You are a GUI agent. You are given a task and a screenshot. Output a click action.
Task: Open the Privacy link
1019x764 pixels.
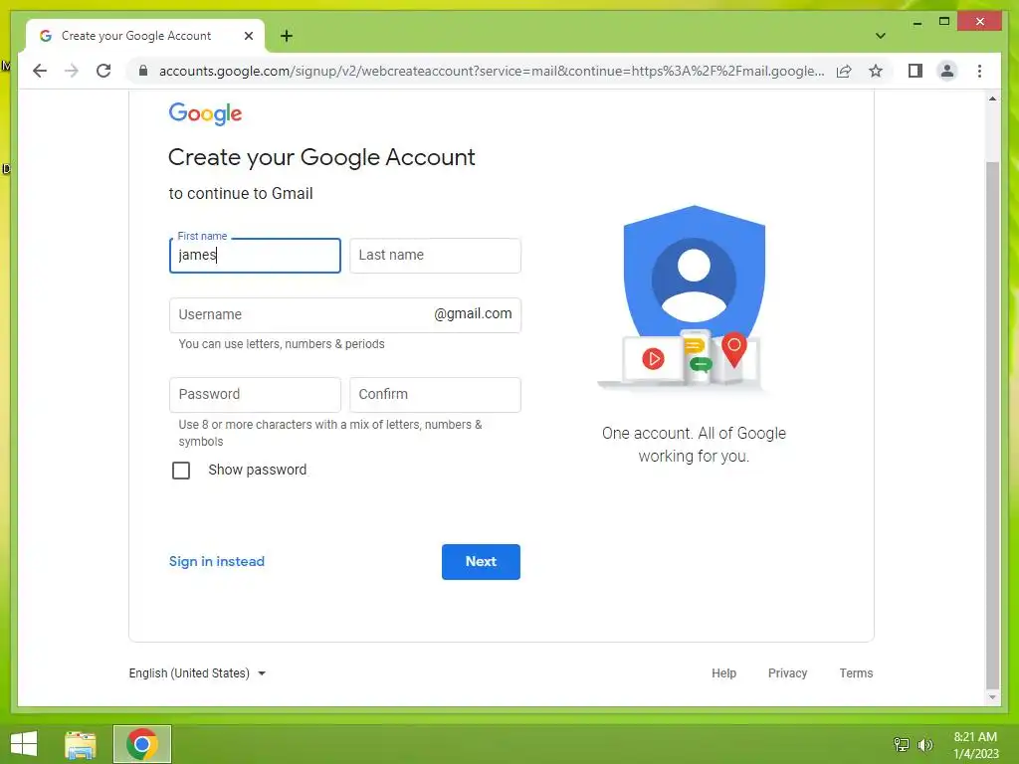click(787, 673)
